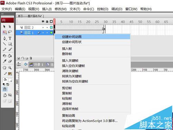Select the Text tool
173x130 pixels.
tap(10, 38)
